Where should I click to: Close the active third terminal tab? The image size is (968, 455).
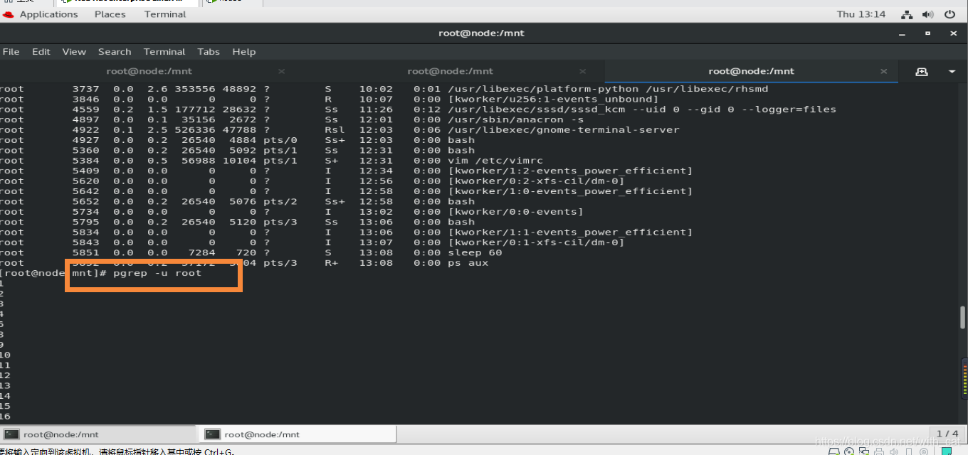884,71
